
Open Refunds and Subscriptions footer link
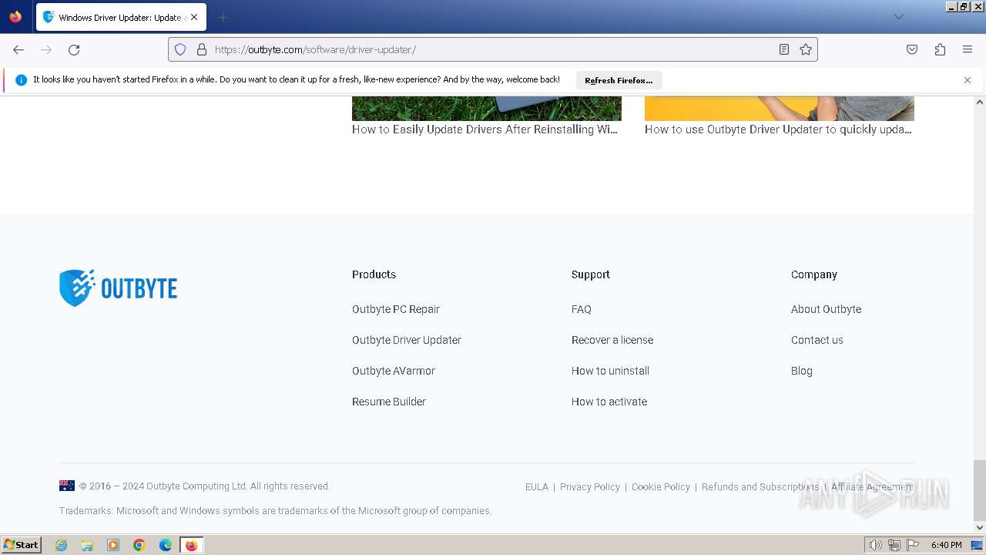760,487
